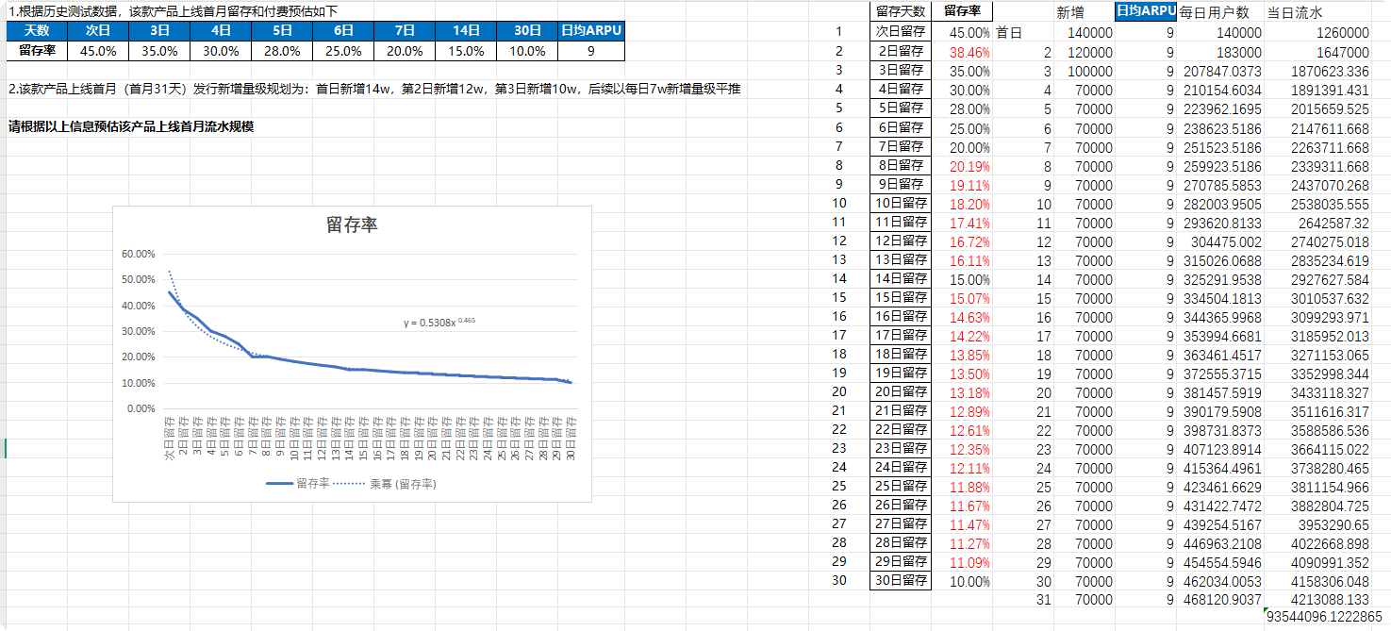Viewport: 1391px width, 631px height.
Task: Select the 留存天数 column header
Action: (901, 11)
